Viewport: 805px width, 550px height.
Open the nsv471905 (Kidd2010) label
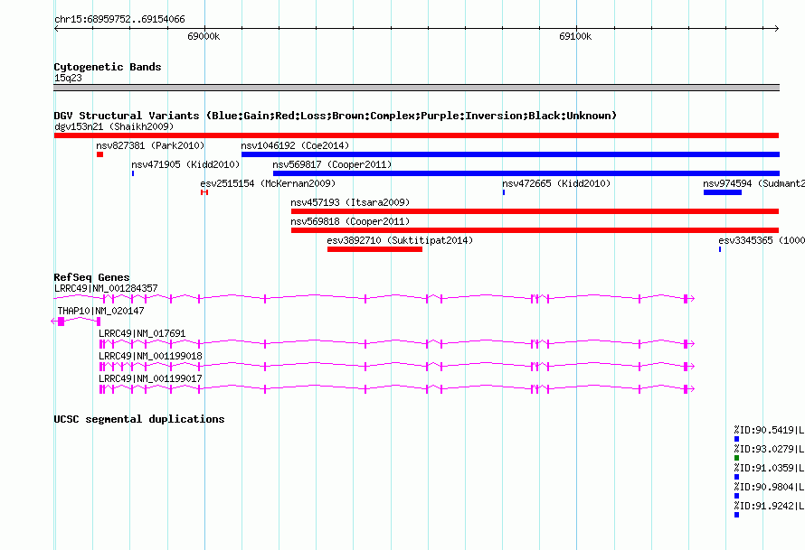(x=185, y=164)
